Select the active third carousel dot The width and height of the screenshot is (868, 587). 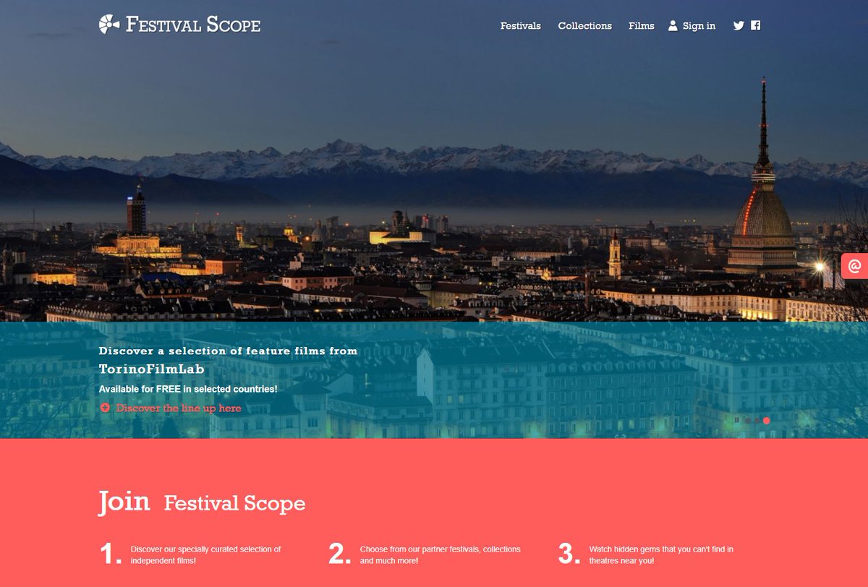pyautogui.click(x=767, y=421)
